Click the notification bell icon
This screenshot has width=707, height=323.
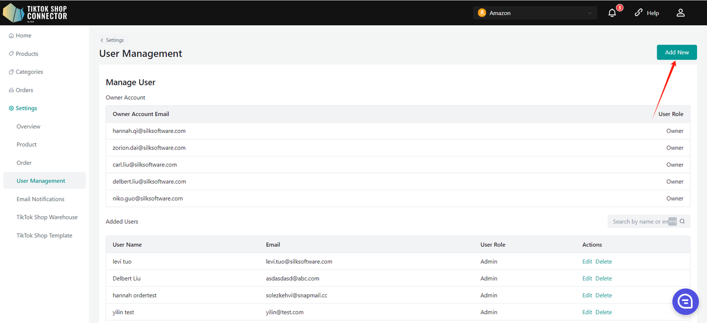612,13
